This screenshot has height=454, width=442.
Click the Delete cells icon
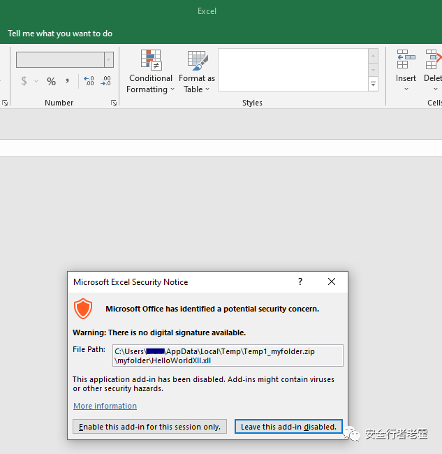point(433,59)
